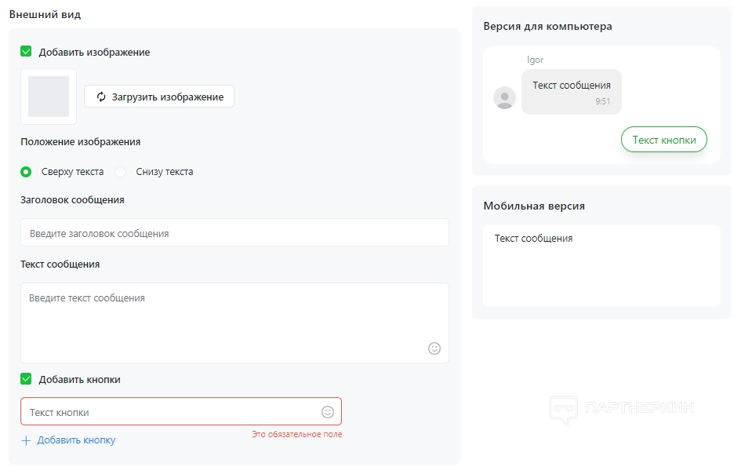Click the red "Это обязательное поле" error message

(296, 434)
